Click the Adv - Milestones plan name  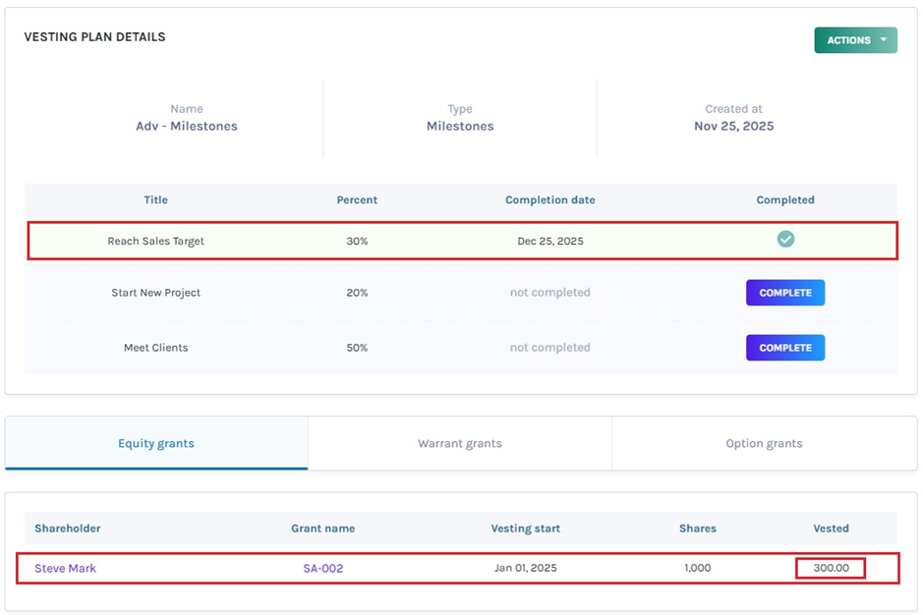(187, 126)
